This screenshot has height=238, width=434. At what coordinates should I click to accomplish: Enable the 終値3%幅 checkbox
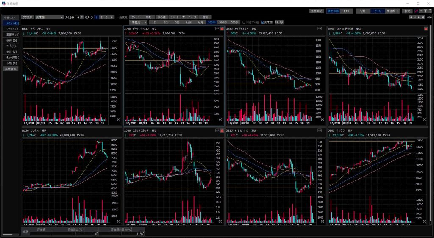point(244,22)
